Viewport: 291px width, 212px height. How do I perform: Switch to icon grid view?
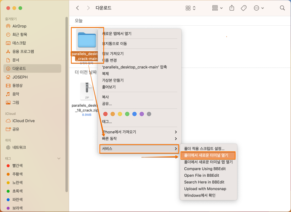188,8
